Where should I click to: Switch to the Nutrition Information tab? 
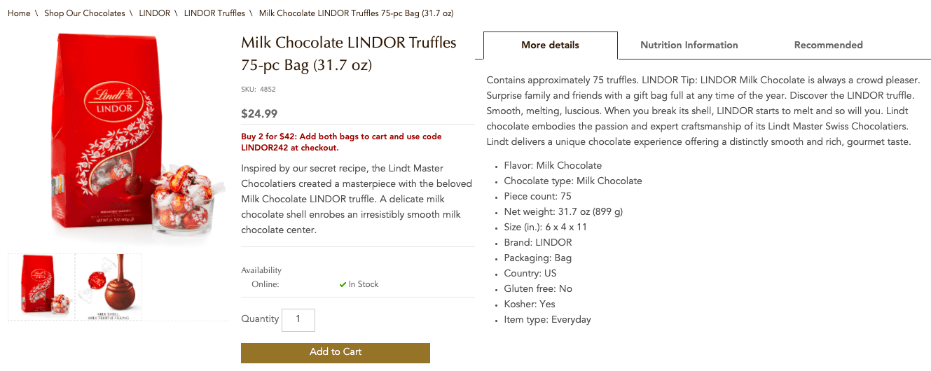689,45
